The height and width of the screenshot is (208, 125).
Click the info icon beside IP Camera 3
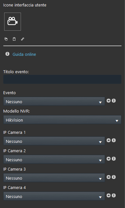(114, 177)
